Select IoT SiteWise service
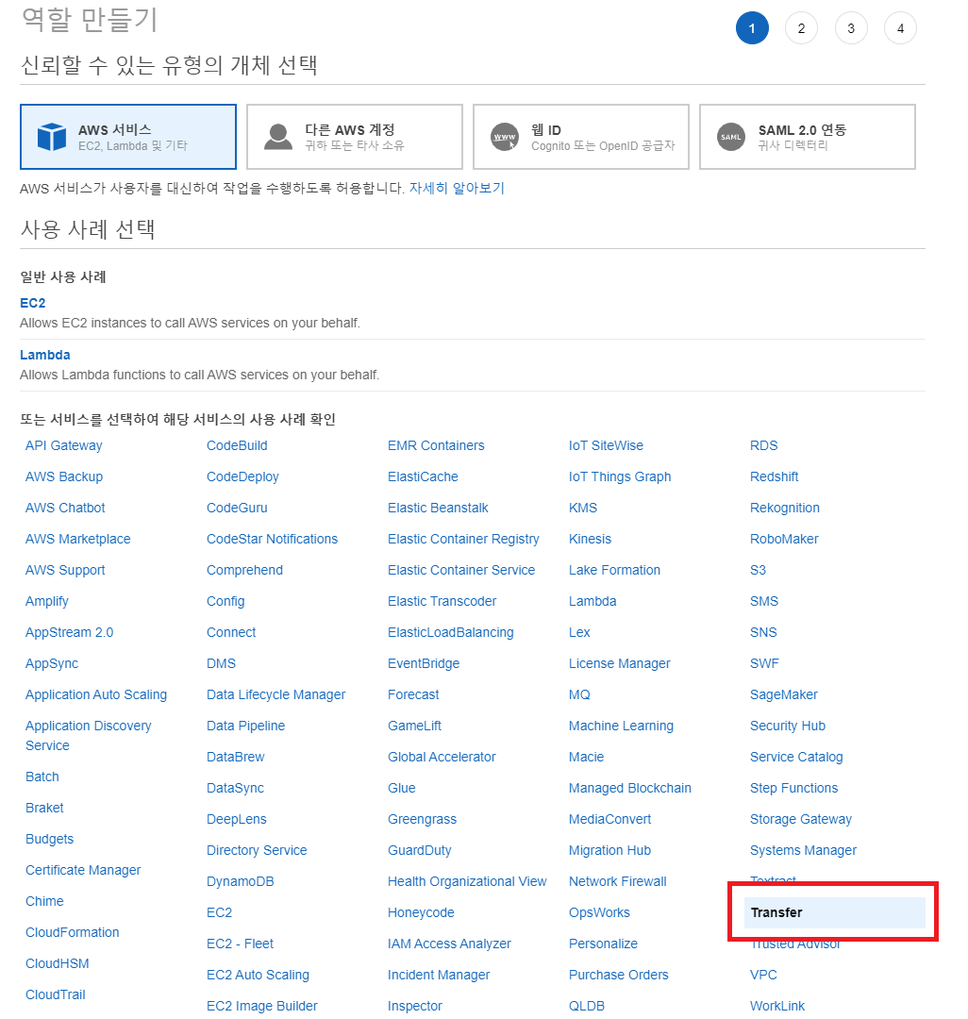Viewport: 968px width, 1019px height. click(x=606, y=445)
